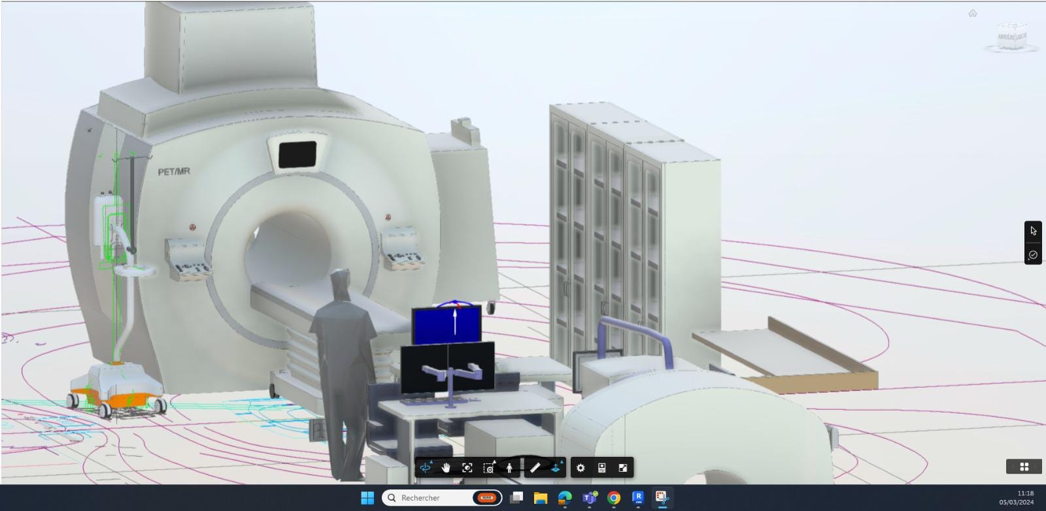
Task: Open Task View from the taskbar
Action: tap(516, 498)
